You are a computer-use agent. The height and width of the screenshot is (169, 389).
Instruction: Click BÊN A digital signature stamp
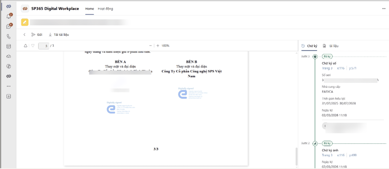tap(121, 108)
